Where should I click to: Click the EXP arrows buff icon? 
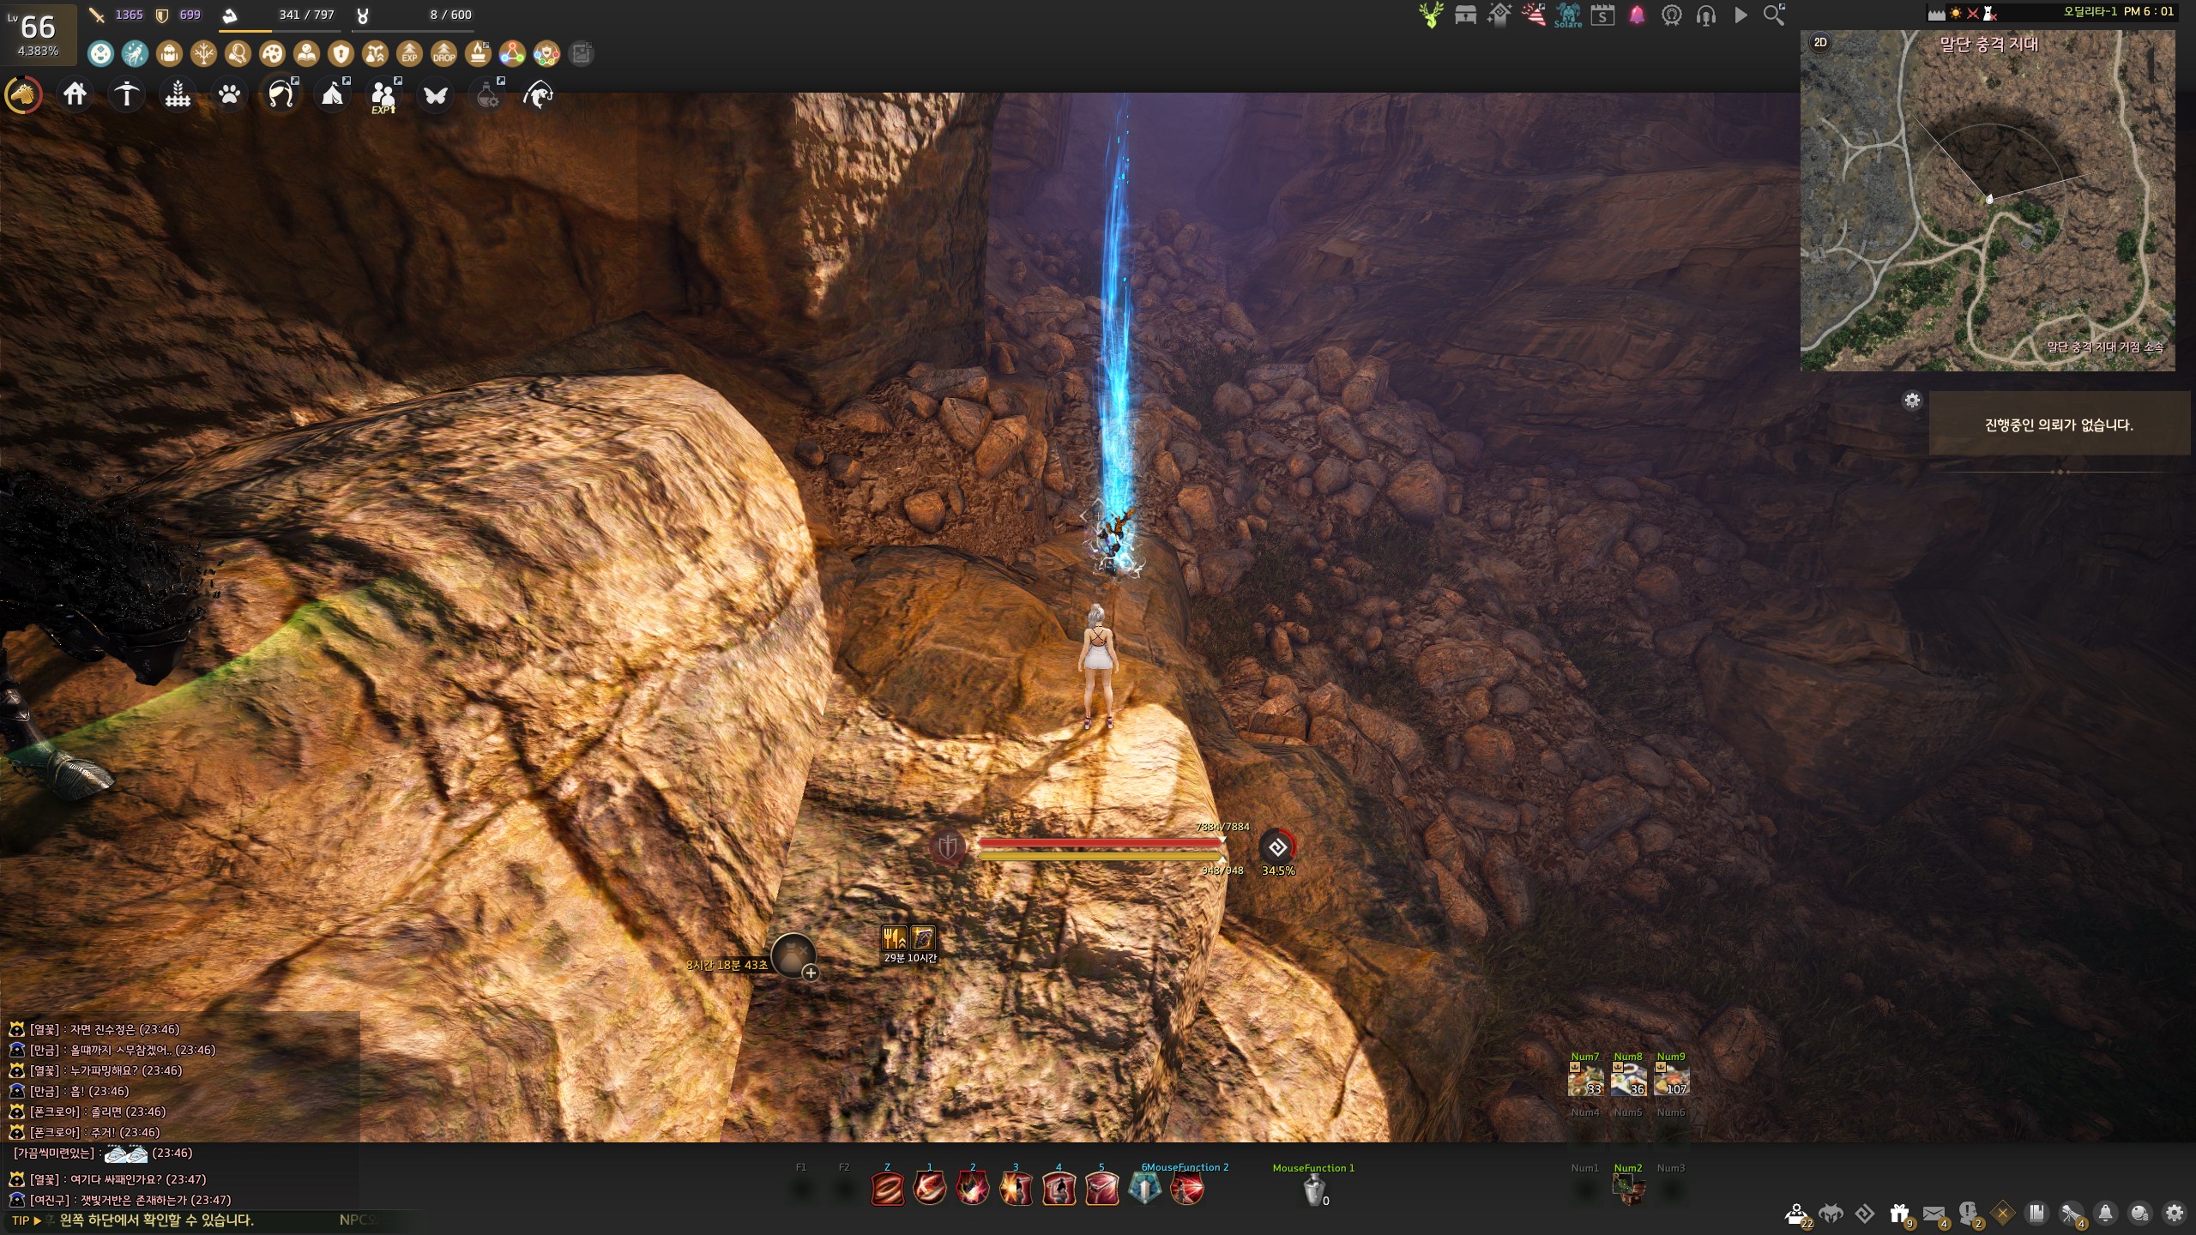409,54
